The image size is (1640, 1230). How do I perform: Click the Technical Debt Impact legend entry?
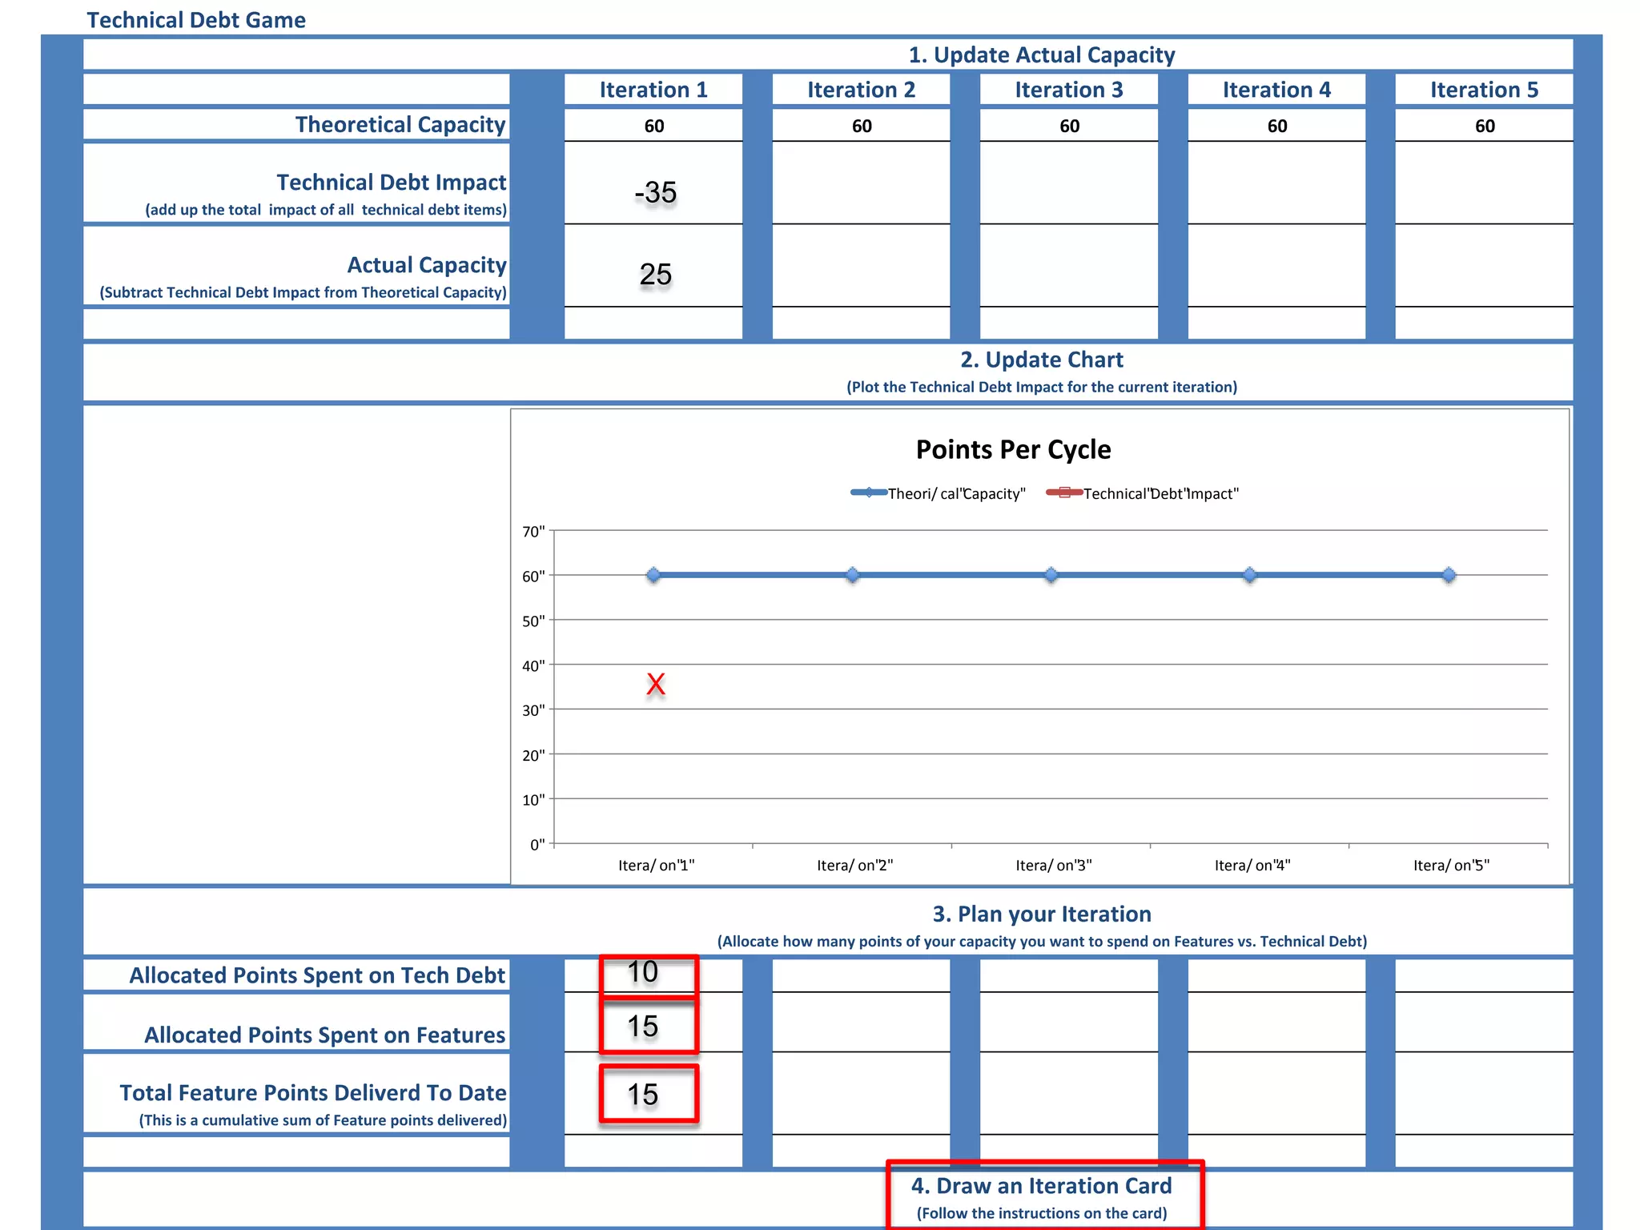pyautogui.click(x=1143, y=493)
